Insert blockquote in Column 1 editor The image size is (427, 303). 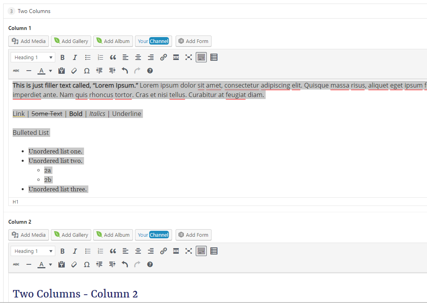(113, 58)
